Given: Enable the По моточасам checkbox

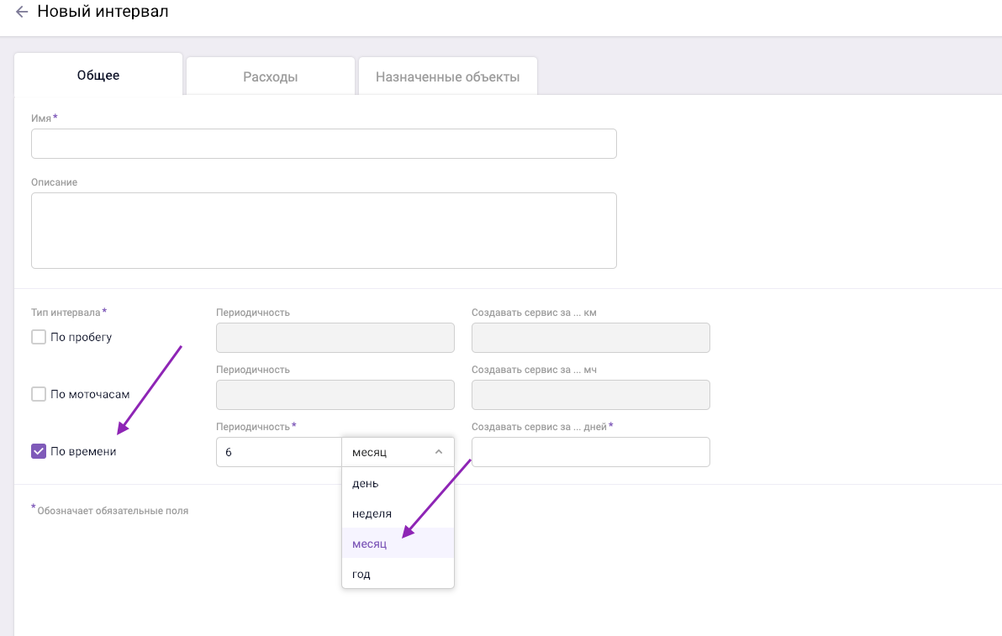Looking at the screenshot, I should (x=39, y=394).
